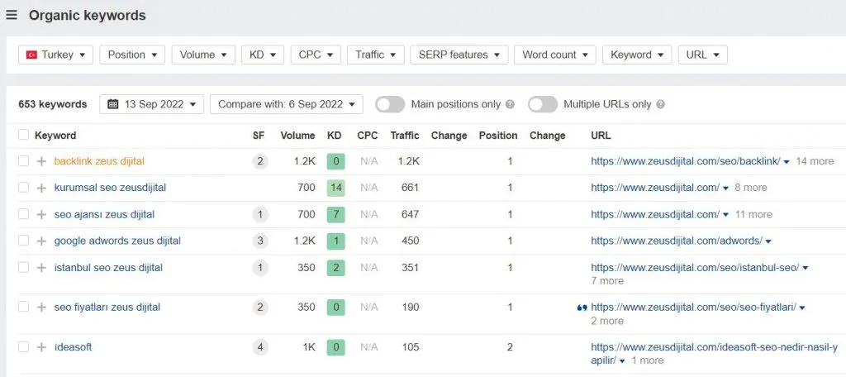Click the '653 keywords' count text
The height and width of the screenshot is (377, 846).
pos(52,104)
